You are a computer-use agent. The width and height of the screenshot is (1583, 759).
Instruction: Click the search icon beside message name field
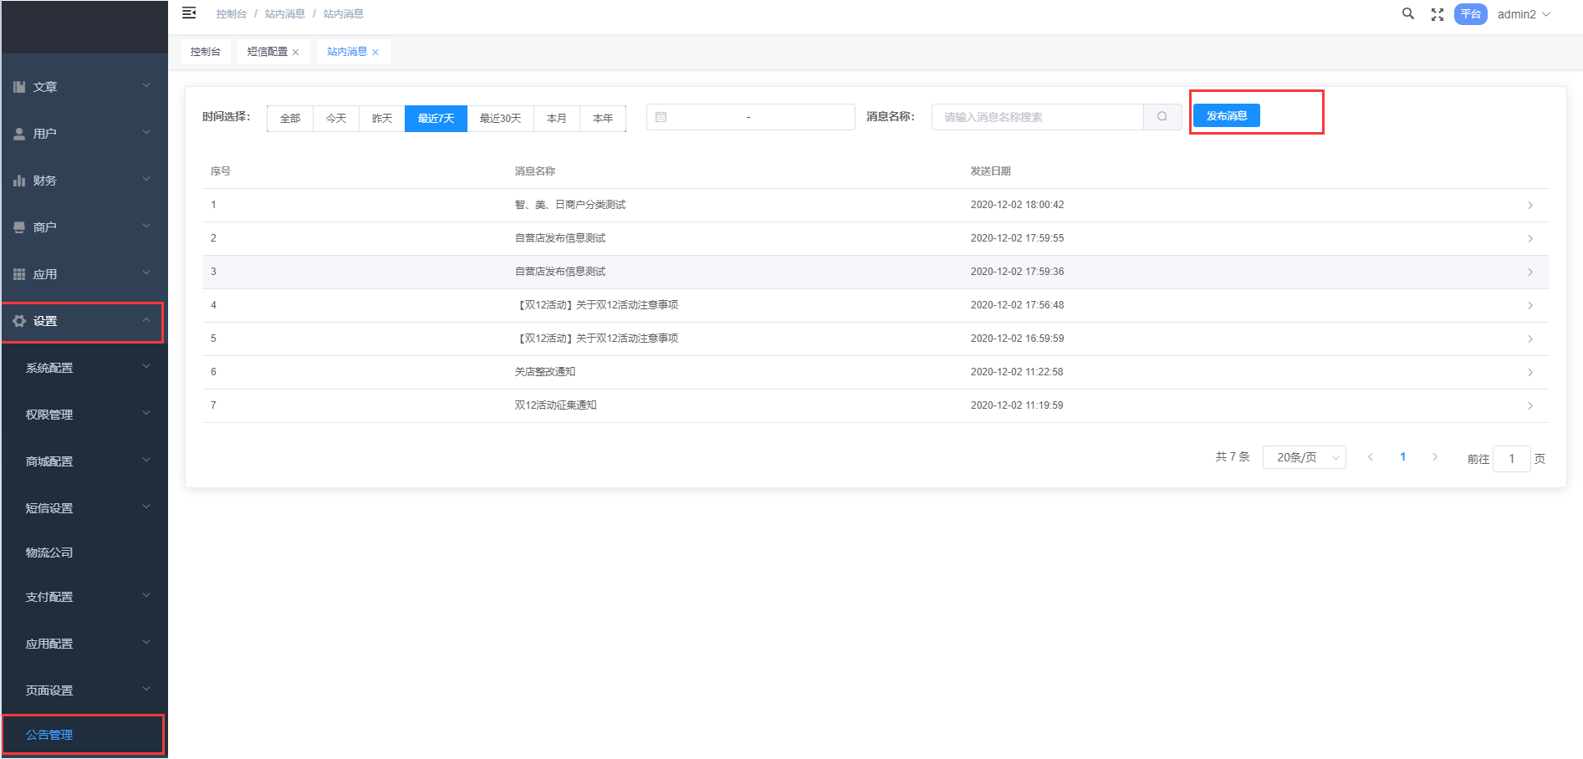pos(1162,117)
